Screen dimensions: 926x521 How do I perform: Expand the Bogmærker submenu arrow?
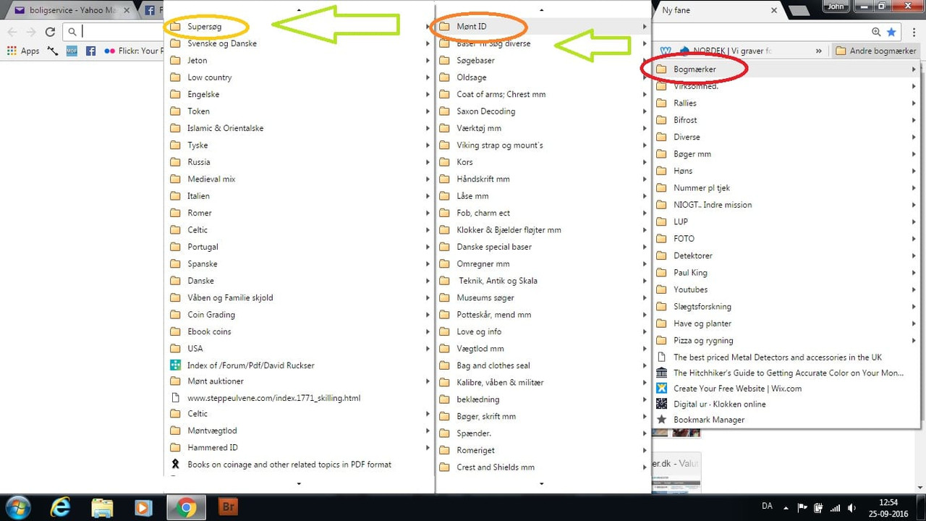(914, 69)
